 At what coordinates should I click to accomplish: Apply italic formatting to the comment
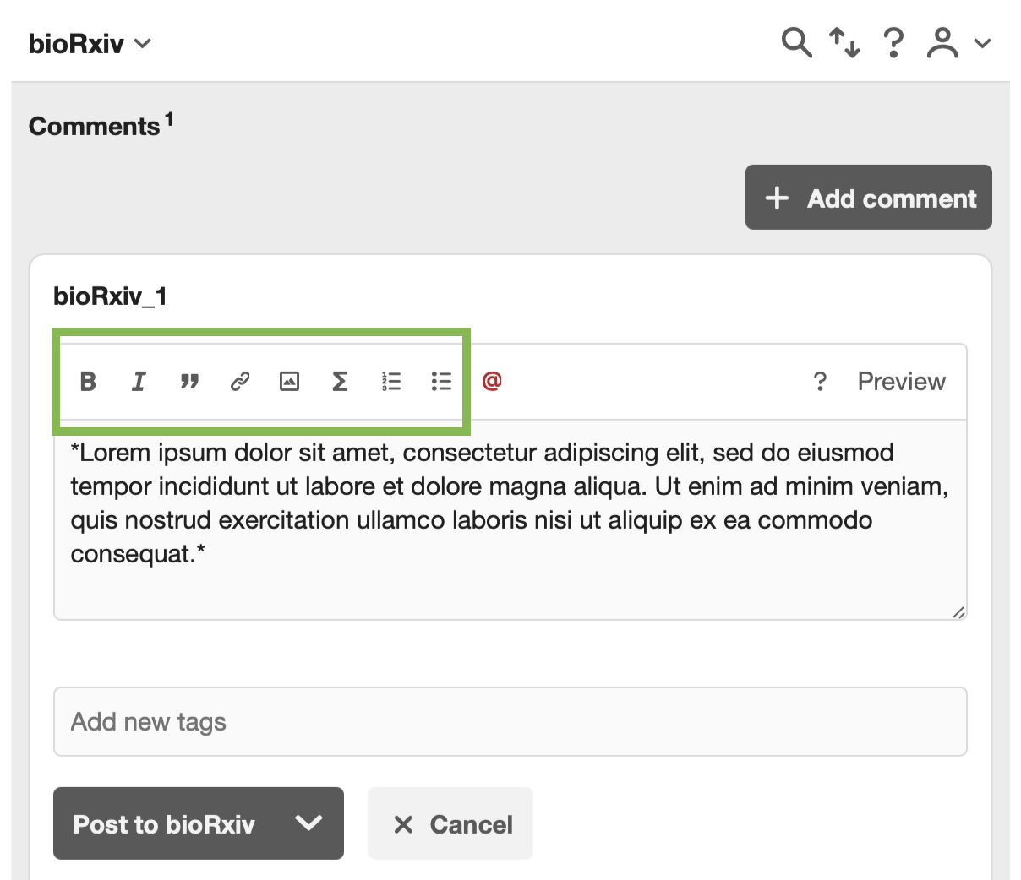tap(139, 382)
